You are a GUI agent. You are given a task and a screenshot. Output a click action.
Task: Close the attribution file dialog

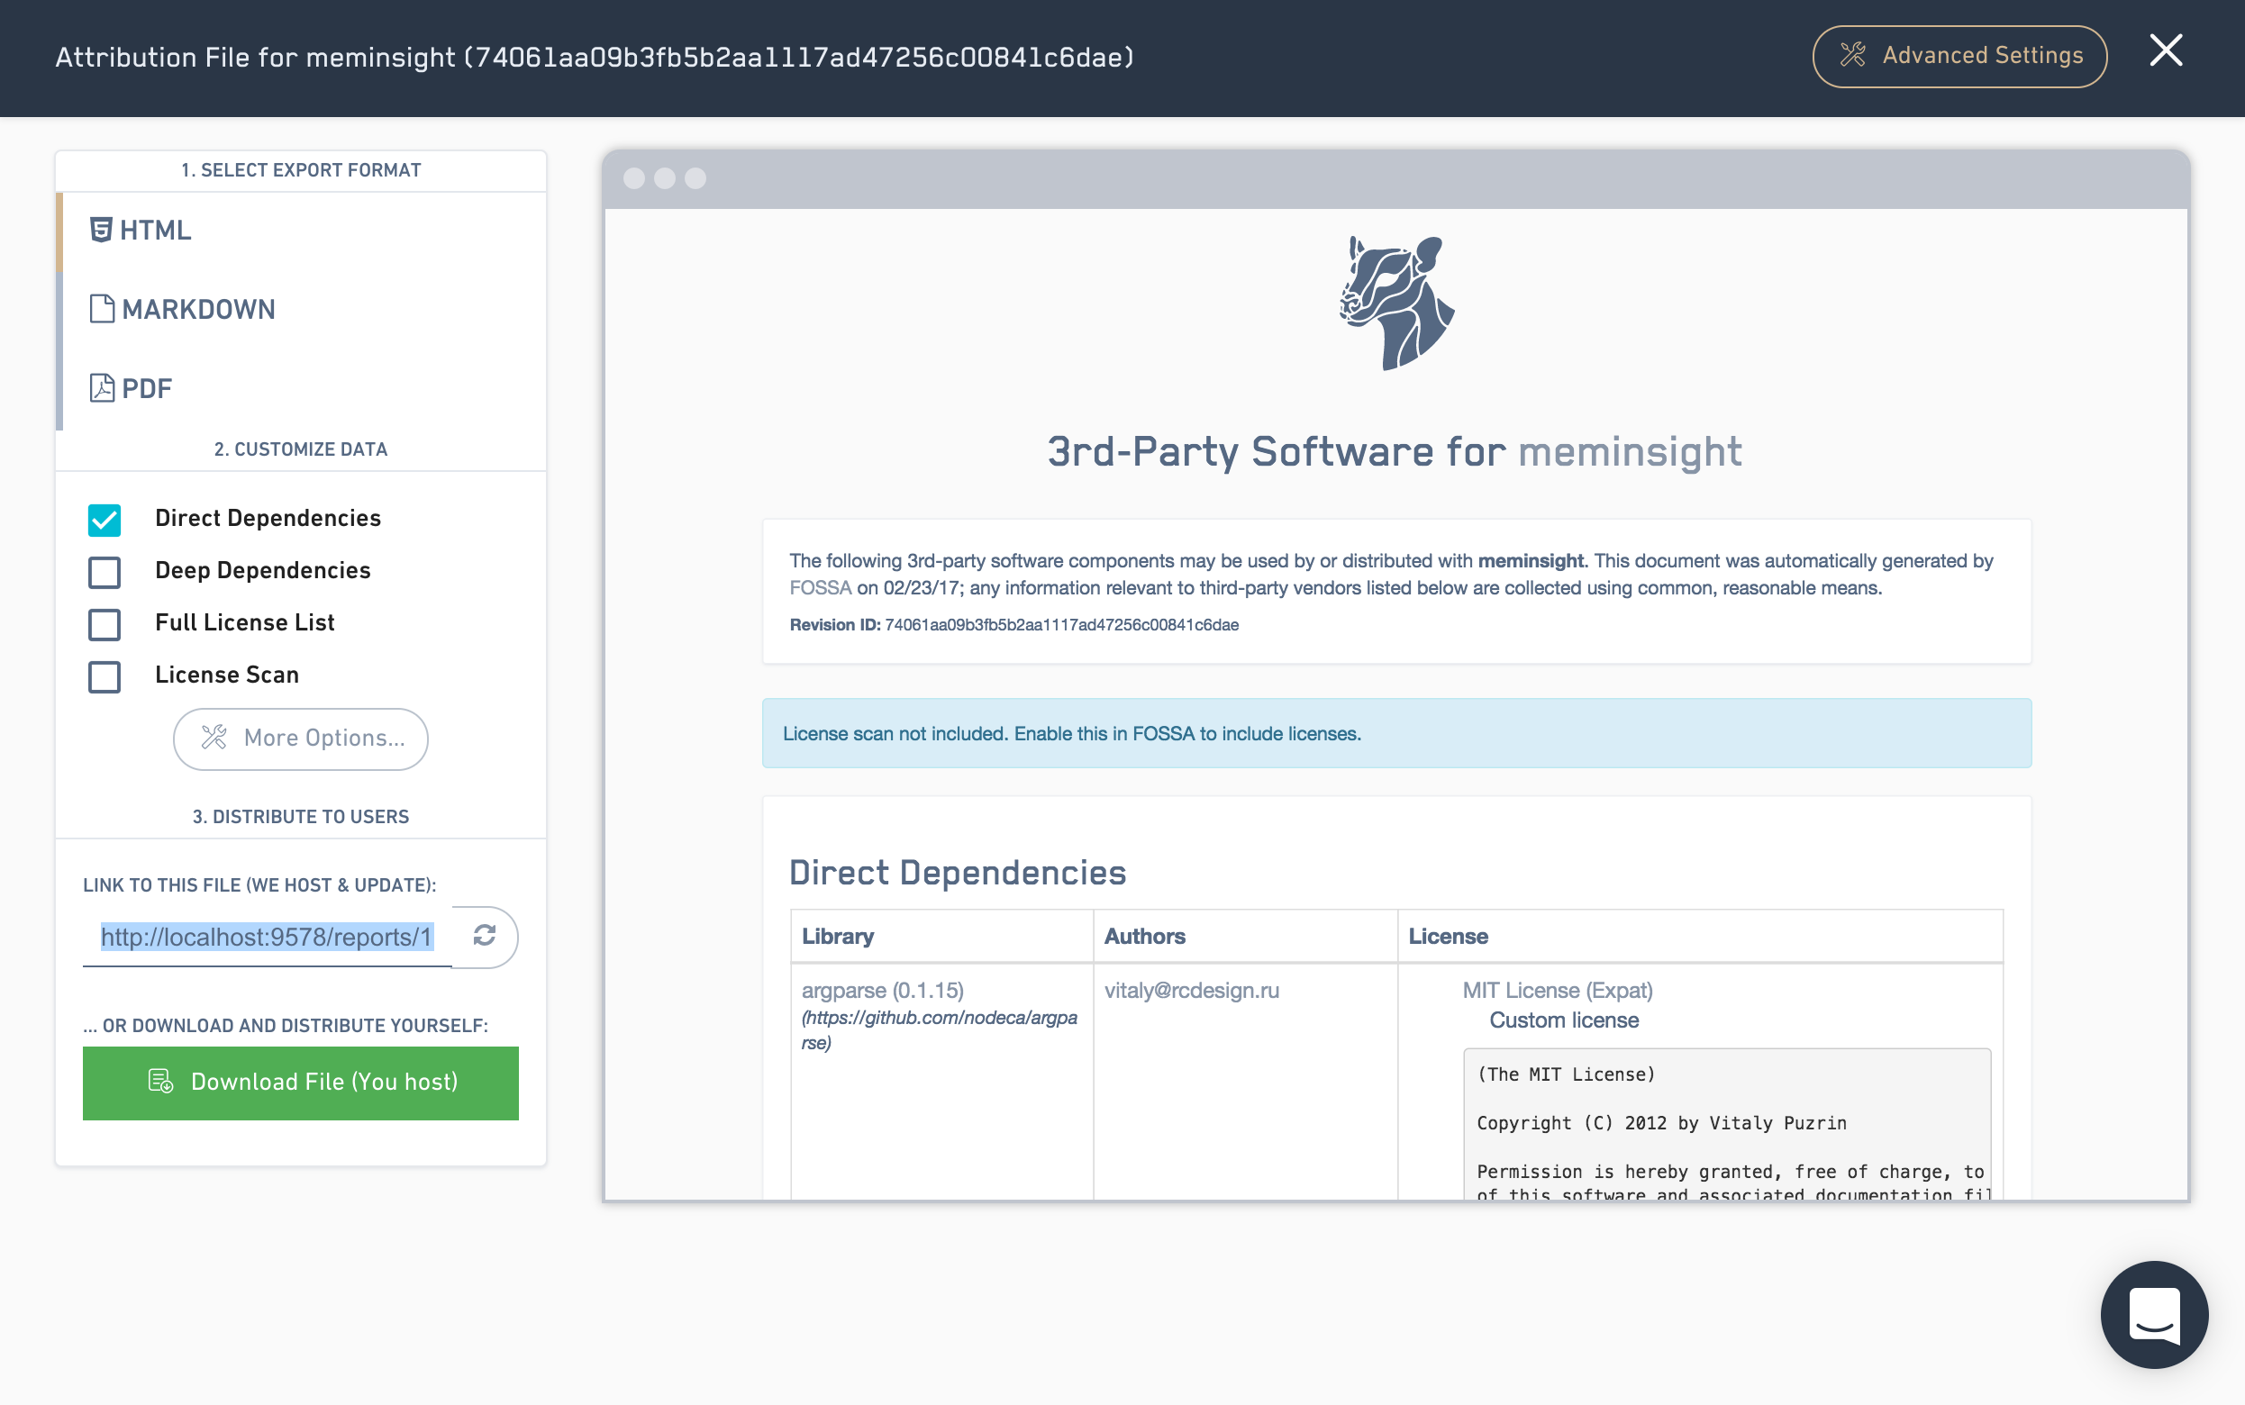point(2165,50)
